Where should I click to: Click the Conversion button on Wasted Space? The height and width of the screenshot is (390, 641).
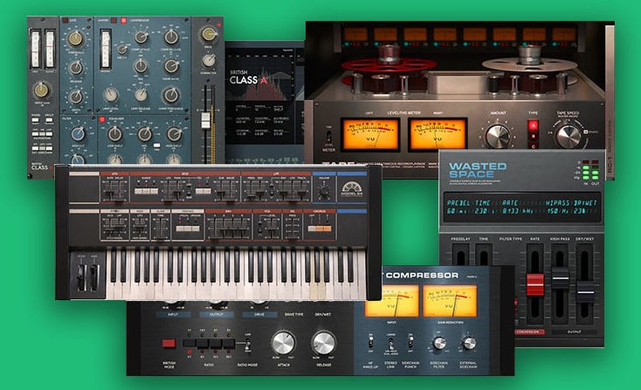coord(529,332)
